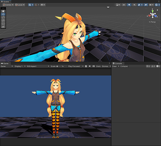Viewport: 161px width, 146px height.
Task: Open the 16:9 Aspect dropdown
Action: (x=38, y=66)
